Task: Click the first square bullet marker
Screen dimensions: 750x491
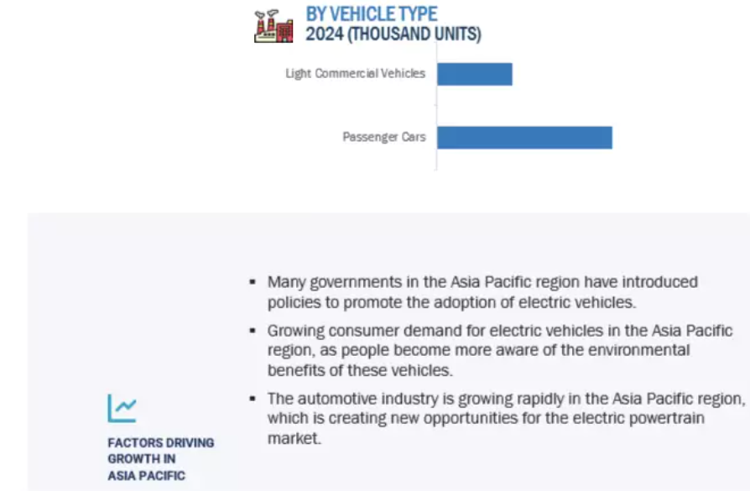Action: [x=253, y=282]
